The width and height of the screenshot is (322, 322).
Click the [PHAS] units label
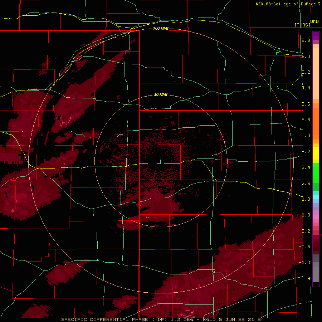click(x=302, y=25)
